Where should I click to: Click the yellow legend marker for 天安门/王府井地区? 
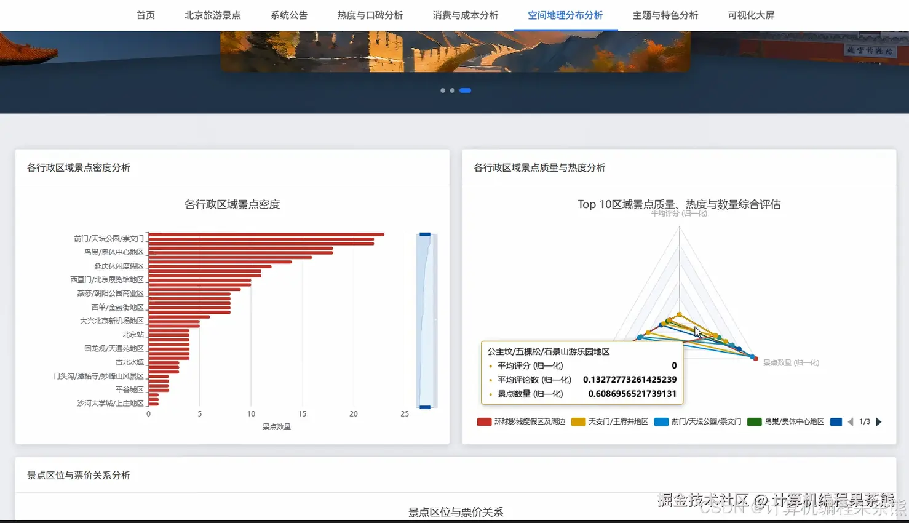tap(579, 421)
